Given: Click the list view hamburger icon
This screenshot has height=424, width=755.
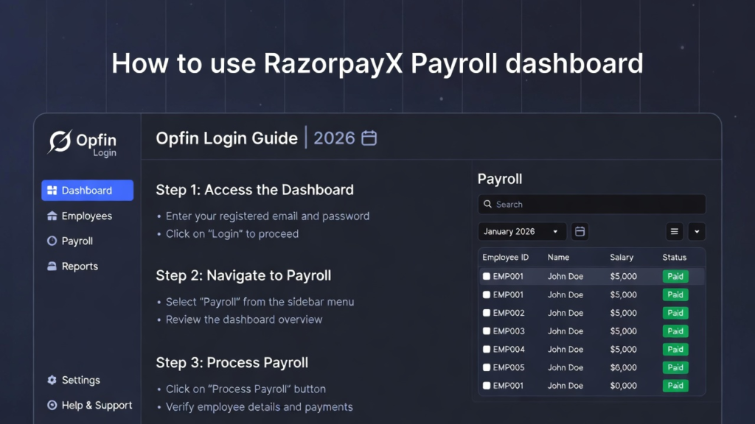Looking at the screenshot, I should [674, 232].
